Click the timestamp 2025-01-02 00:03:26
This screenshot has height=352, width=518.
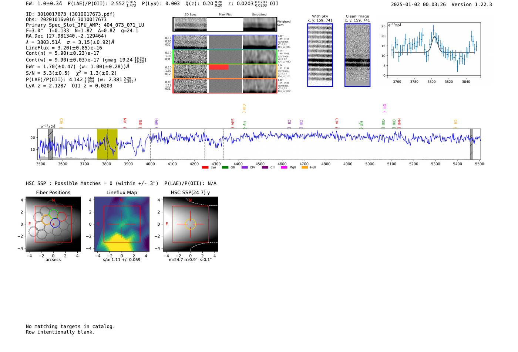[418, 4]
